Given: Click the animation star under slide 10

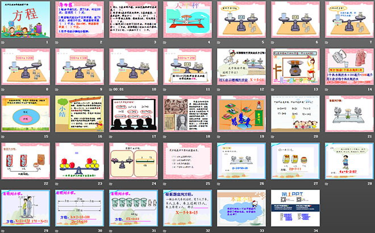Looking at the screenshot, I should pyautogui.click(x=111, y=89).
